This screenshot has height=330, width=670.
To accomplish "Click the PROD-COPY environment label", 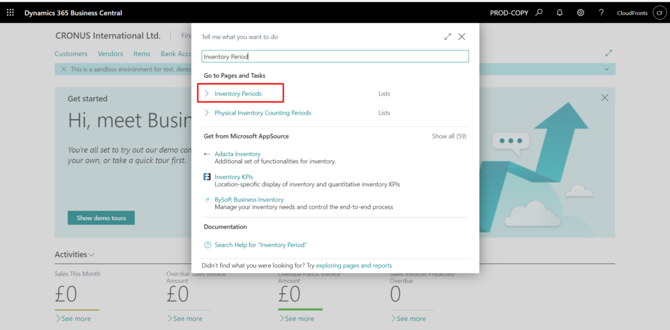I will point(509,13).
